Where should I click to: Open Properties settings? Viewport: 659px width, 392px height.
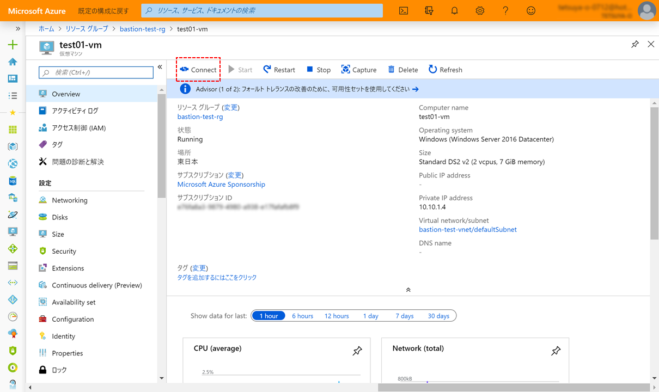click(91, 353)
